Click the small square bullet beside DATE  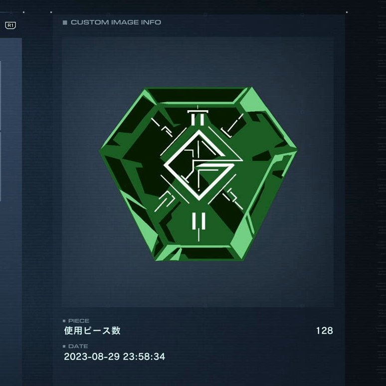pyautogui.click(x=64, y=347)
